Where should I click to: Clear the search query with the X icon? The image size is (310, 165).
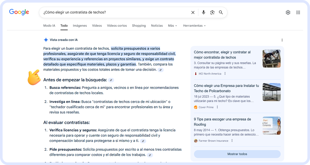click(193, 12)
